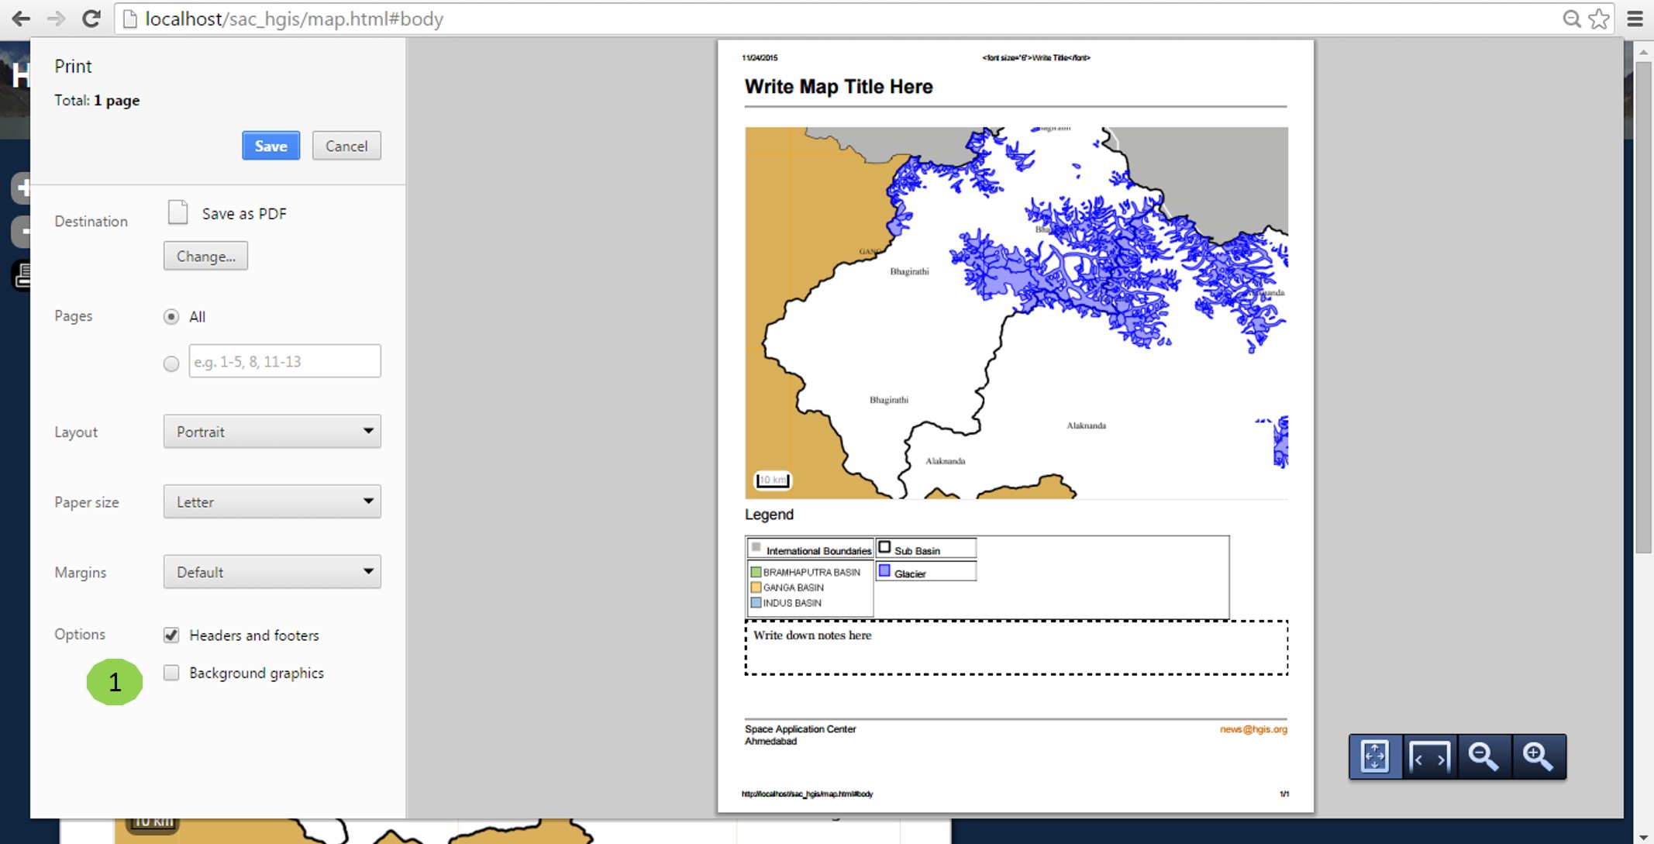This screenshot has width=1654, height=844.
Task: Bookmark page with the star icon
Action: click(x=1599, y=19)
